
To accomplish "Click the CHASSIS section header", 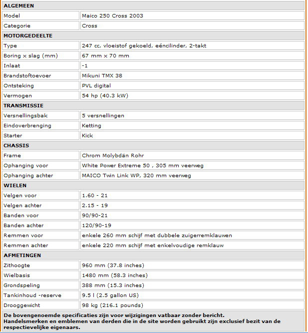I will (153, 145).
